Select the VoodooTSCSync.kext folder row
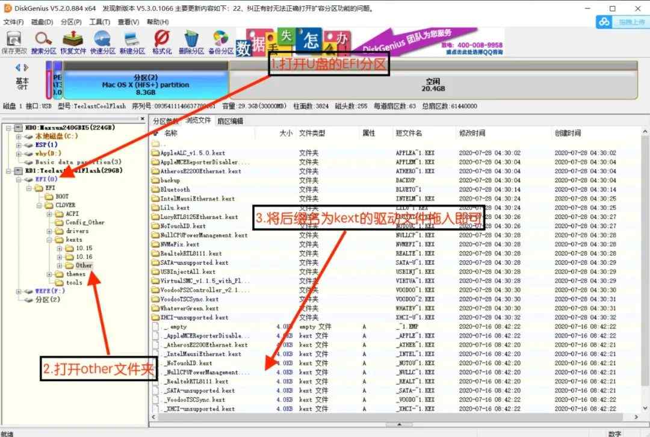The image size is (650, 437). pos(395,299)
